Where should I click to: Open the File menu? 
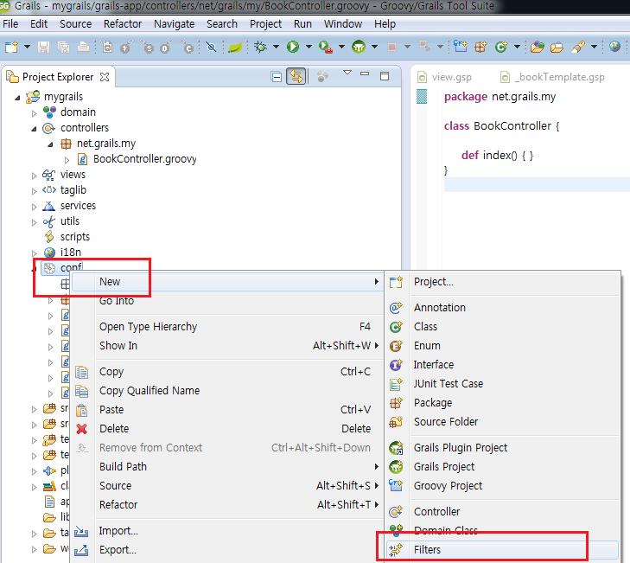tap(10, 23)
